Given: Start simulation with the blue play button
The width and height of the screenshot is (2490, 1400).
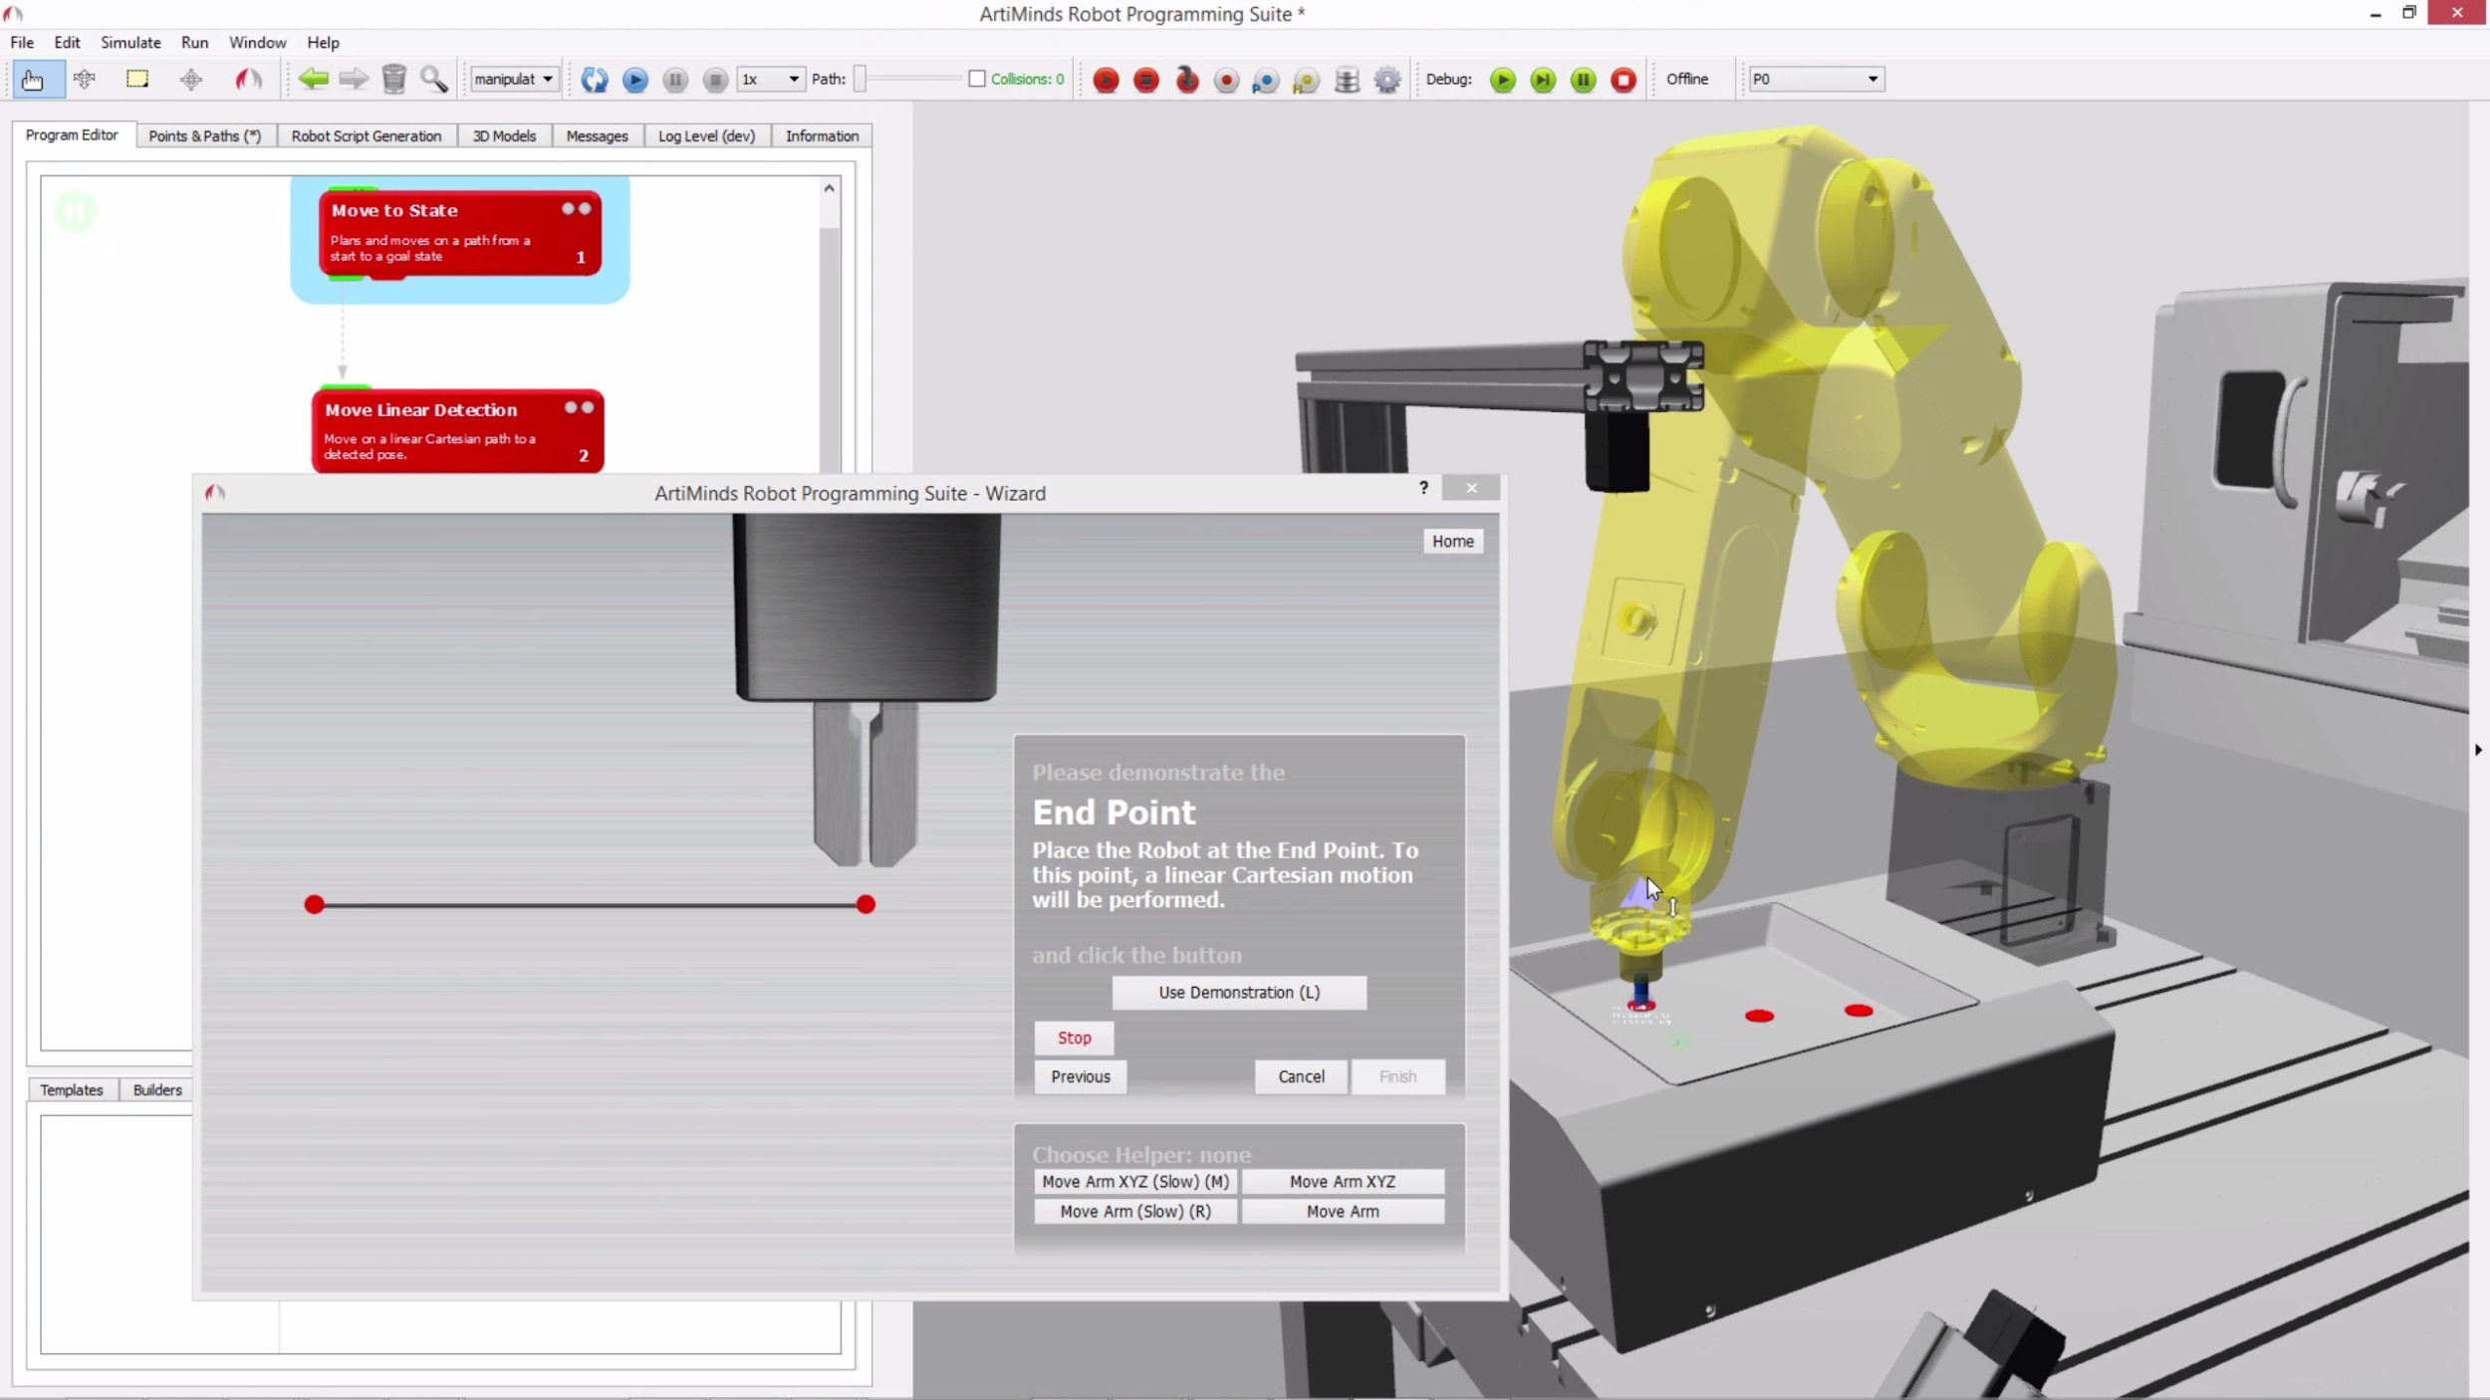Looking at the screenshot, I should [x=635, y=80].
